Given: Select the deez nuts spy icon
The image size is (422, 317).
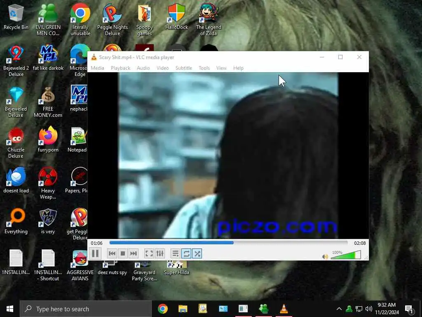Looking at the screenshot, I should tap(112, 268).
